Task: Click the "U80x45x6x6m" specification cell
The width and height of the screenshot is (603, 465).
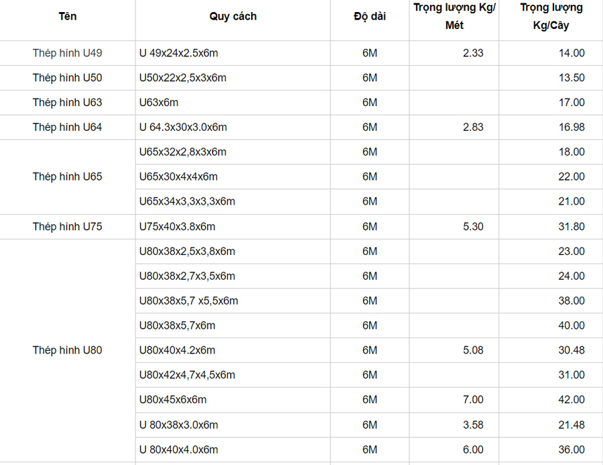Action: 173,400
